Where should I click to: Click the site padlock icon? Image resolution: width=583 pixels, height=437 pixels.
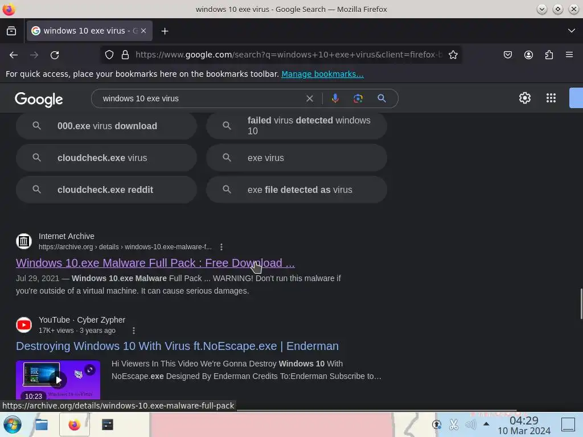tap(125, 55)
